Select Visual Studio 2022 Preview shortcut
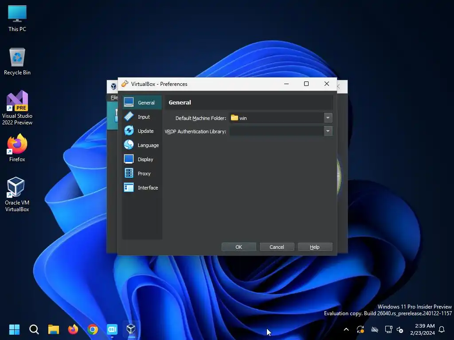 (17, 108)
